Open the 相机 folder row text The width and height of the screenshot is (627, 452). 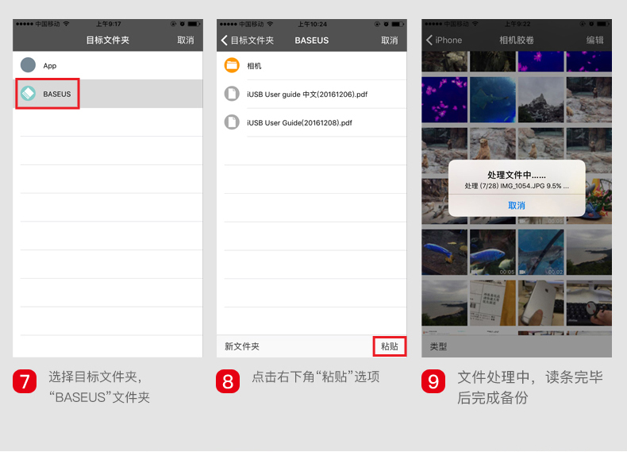pyautogui.click(x=254, y=66)
